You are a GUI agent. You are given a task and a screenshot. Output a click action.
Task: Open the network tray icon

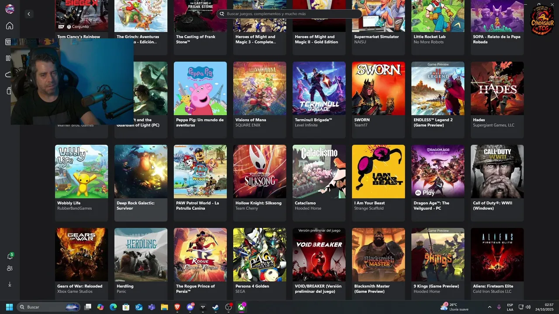[x=521, y=307]
